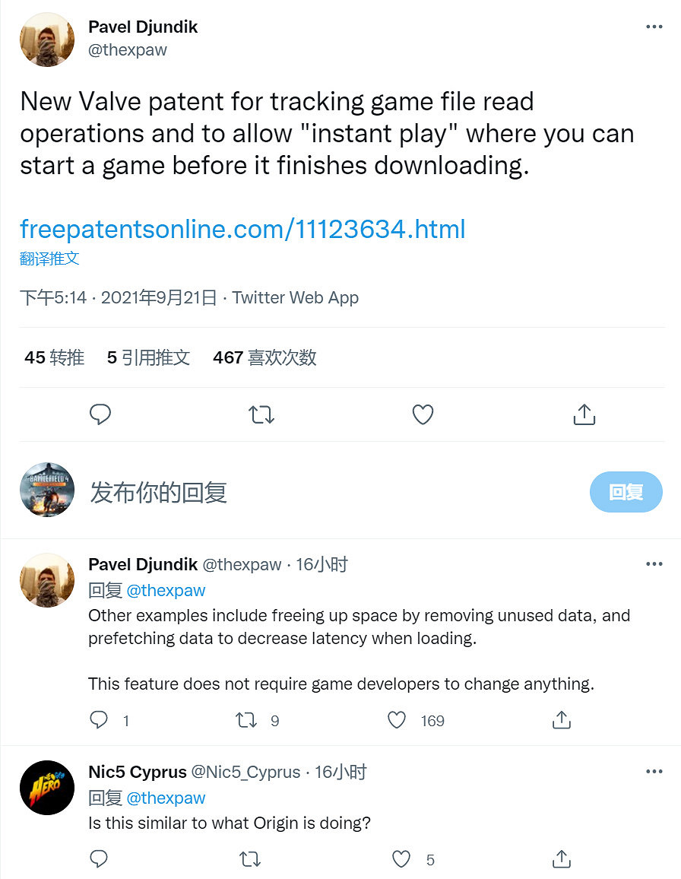Share Nic5 Cyprus's reply

(x=561, y=858)
